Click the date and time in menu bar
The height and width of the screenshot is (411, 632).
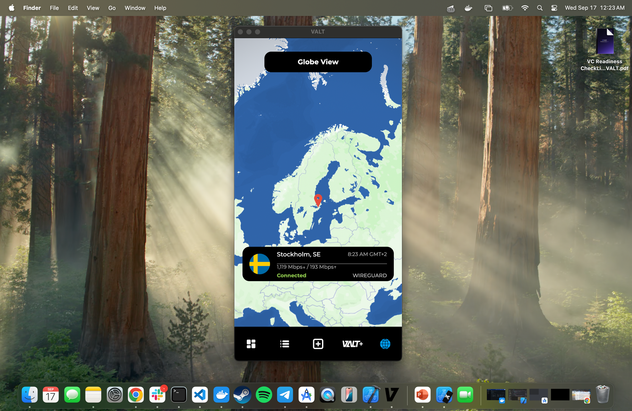(x=595, y=8)
